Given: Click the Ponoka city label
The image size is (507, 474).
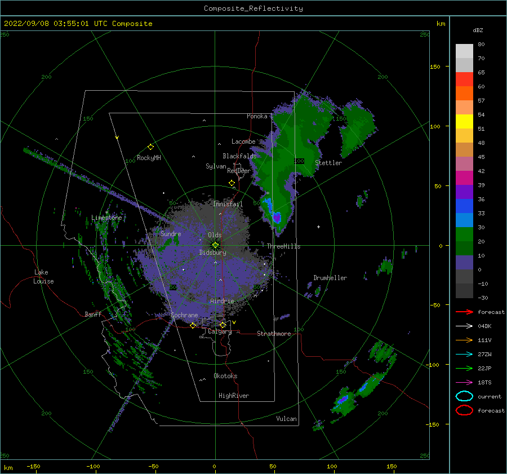Looking at the screenshot, I should click(257, 116).
